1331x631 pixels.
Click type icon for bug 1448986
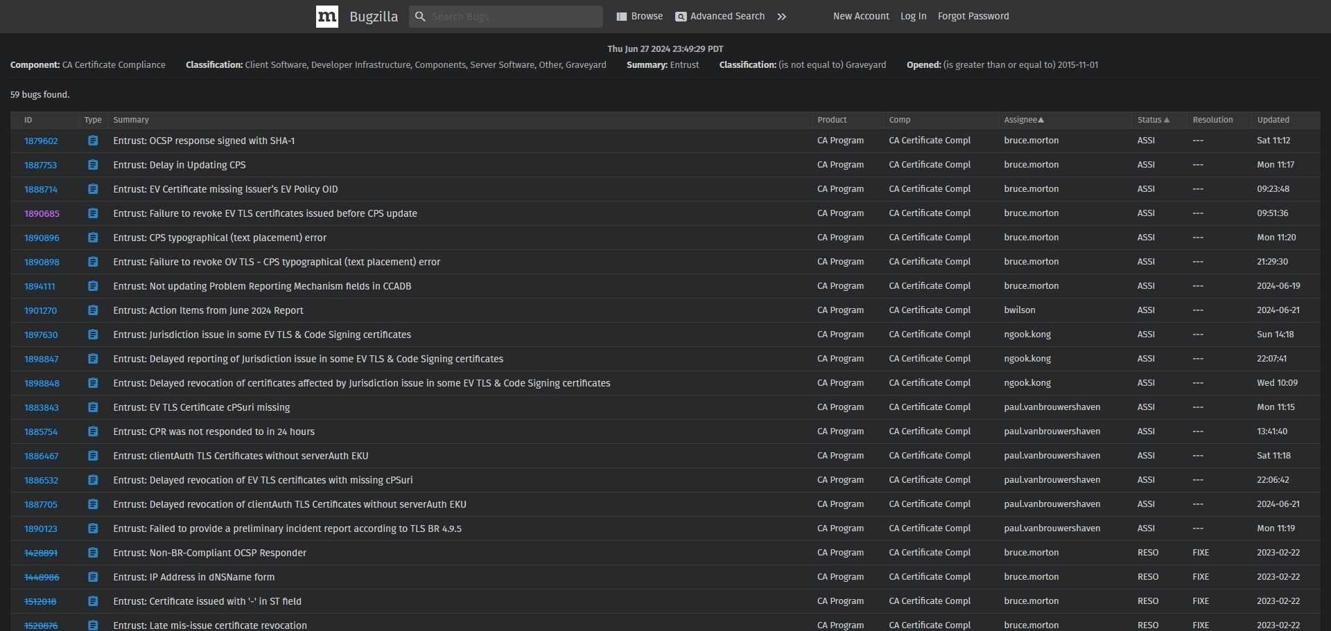pyautogui.click(x=93, y=577)
